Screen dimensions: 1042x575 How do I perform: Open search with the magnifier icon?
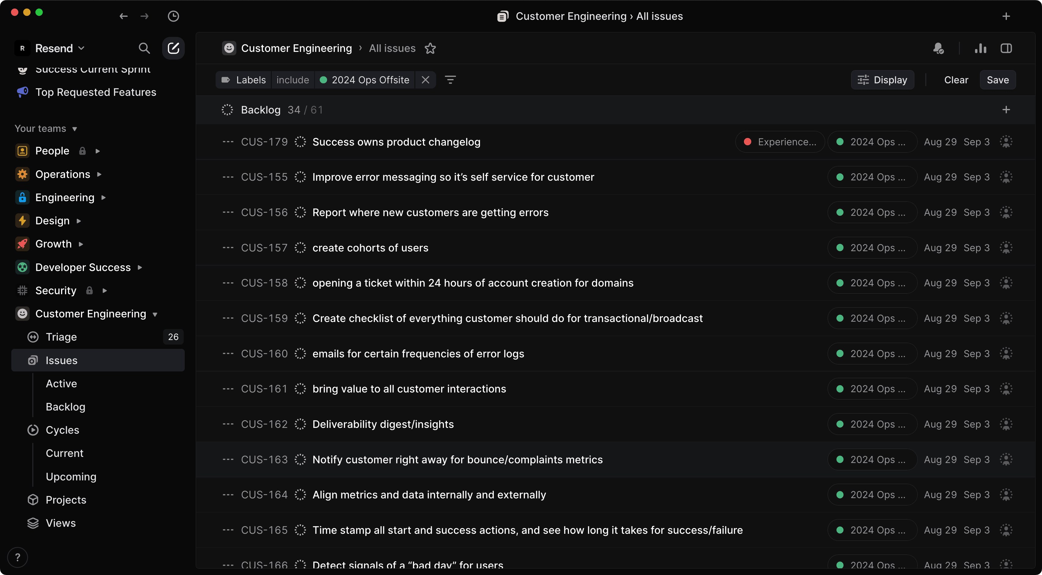144,48
